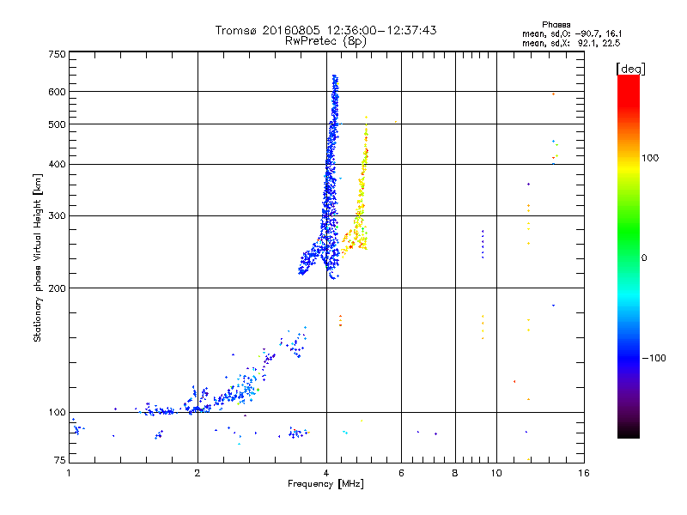Viewport: 687px width, 515px height.
Task: Click the plot title 'Tromsø 20160805 12:36:00-12:37:43'
Action: (x=325, y=30)
